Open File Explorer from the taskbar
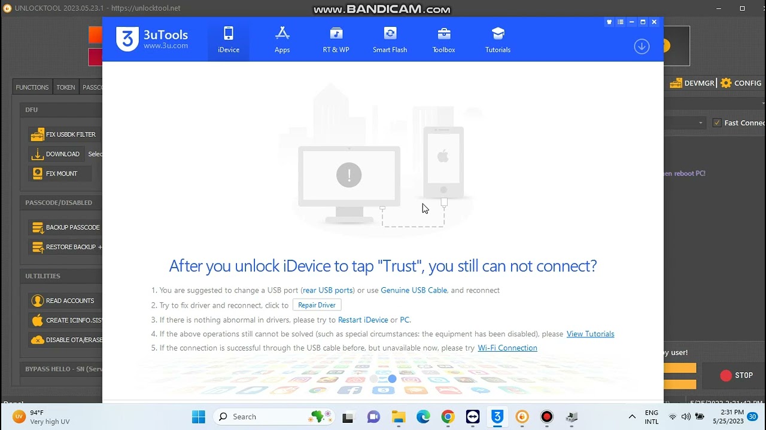 pyautogui.click(x=399, y=417)
